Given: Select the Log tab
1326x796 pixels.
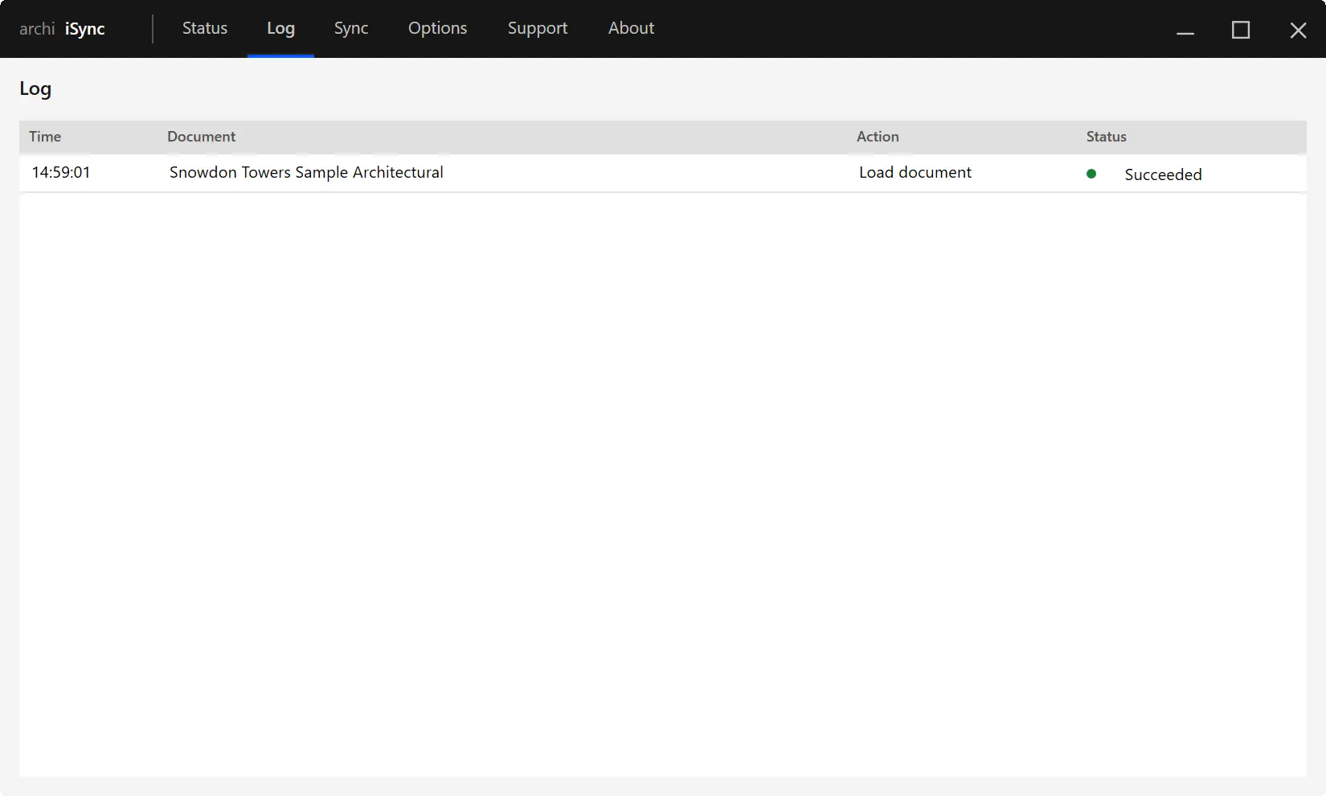Looking at the screenshot, I should tap(280, 28).
